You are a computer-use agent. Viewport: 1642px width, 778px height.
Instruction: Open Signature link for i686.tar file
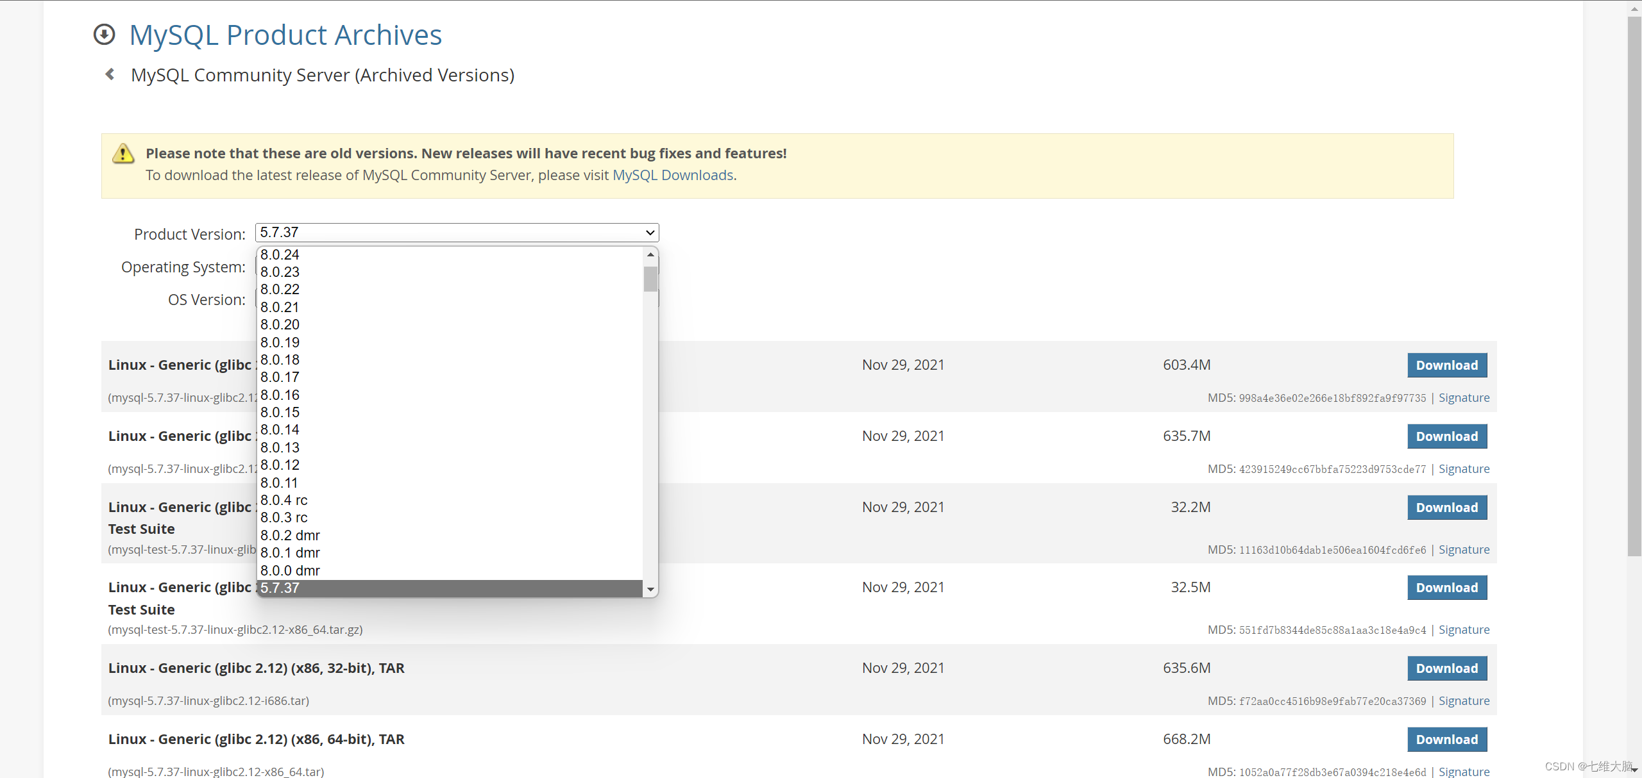pyautogui.click(x=1464, y=701)
